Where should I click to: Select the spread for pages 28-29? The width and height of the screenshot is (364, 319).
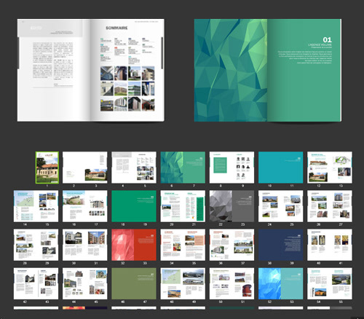pyautogui.click(x=36, y=245)
